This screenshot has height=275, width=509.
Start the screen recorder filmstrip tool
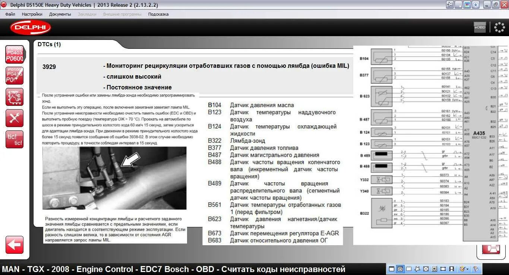click(452, 269)
